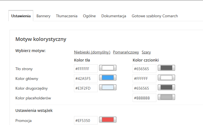The height and width of the screenshot is (125, 203).
Task: Open Kolor główny blue background swatch
Action: [108, 78]
